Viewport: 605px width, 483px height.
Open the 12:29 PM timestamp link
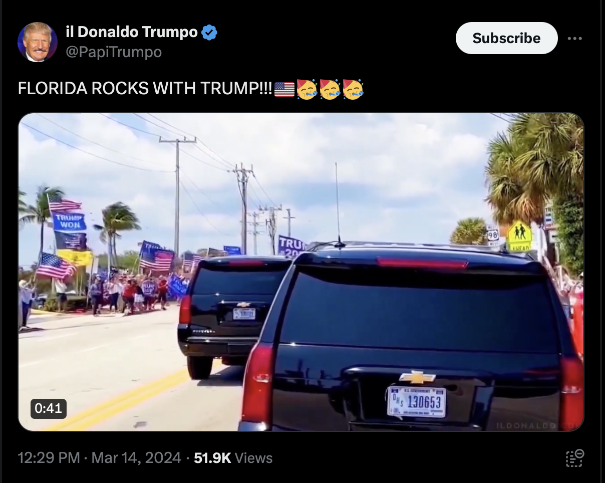tap(49, 458)
